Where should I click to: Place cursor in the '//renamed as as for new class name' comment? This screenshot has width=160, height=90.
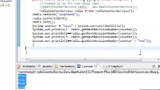click(x=69, y=3)
